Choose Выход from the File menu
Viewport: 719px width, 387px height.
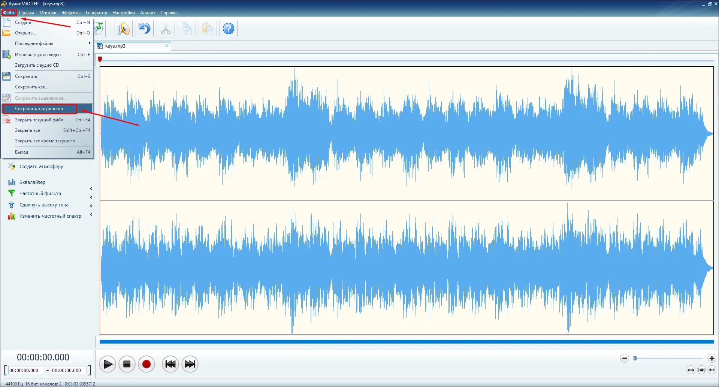(x=47, y=152)
